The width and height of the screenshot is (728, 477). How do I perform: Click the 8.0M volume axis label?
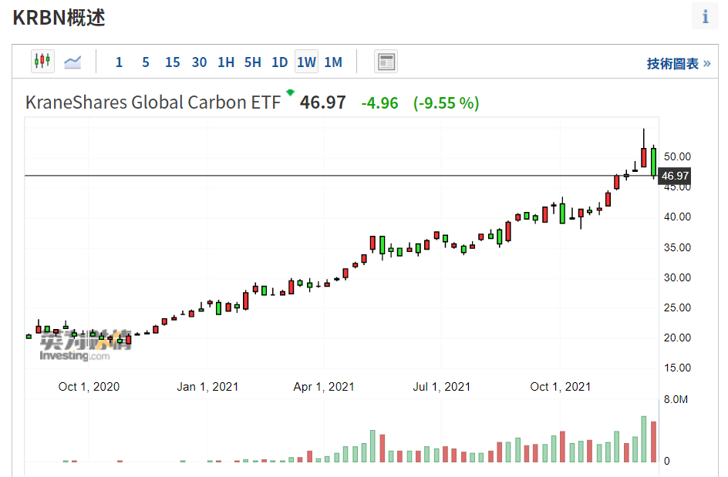(x=676, y=399)
